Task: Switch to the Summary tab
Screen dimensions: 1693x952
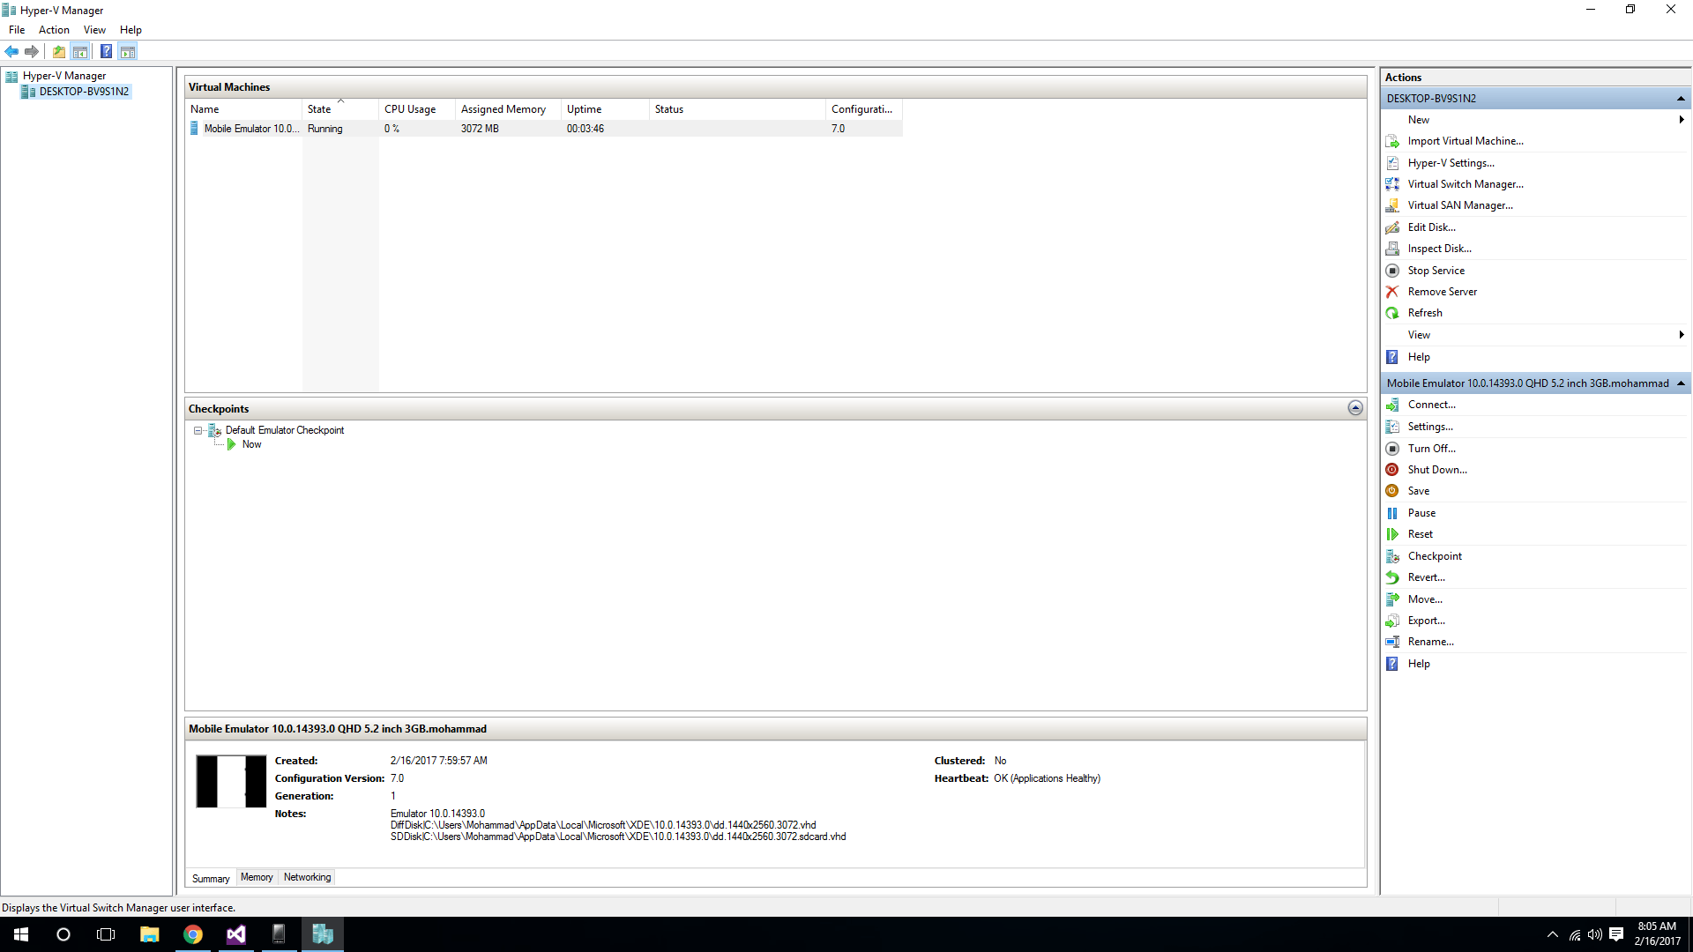Action: (x=211, y=879)
